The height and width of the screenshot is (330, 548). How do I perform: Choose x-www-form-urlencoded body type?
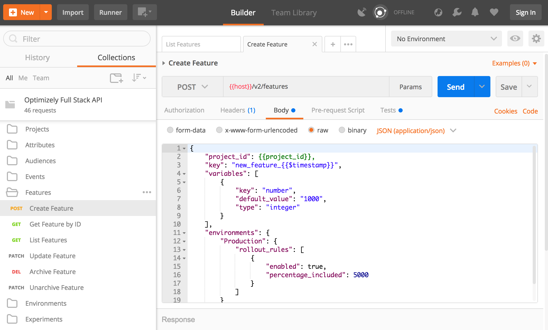coord(219,130)
